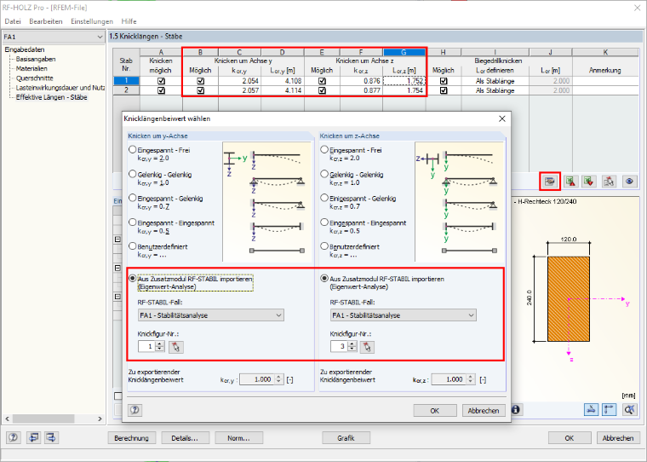Click the help icon in main window footer
647x462 pixels.
pyautogui.click(x=14, y=437)
